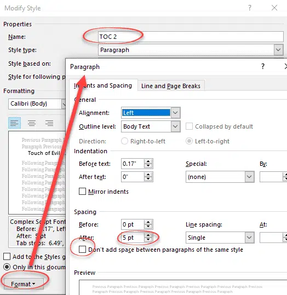Check Don't add space between paragraphs option
This screenshot has height=295, width=287.
tap(82, 250)
